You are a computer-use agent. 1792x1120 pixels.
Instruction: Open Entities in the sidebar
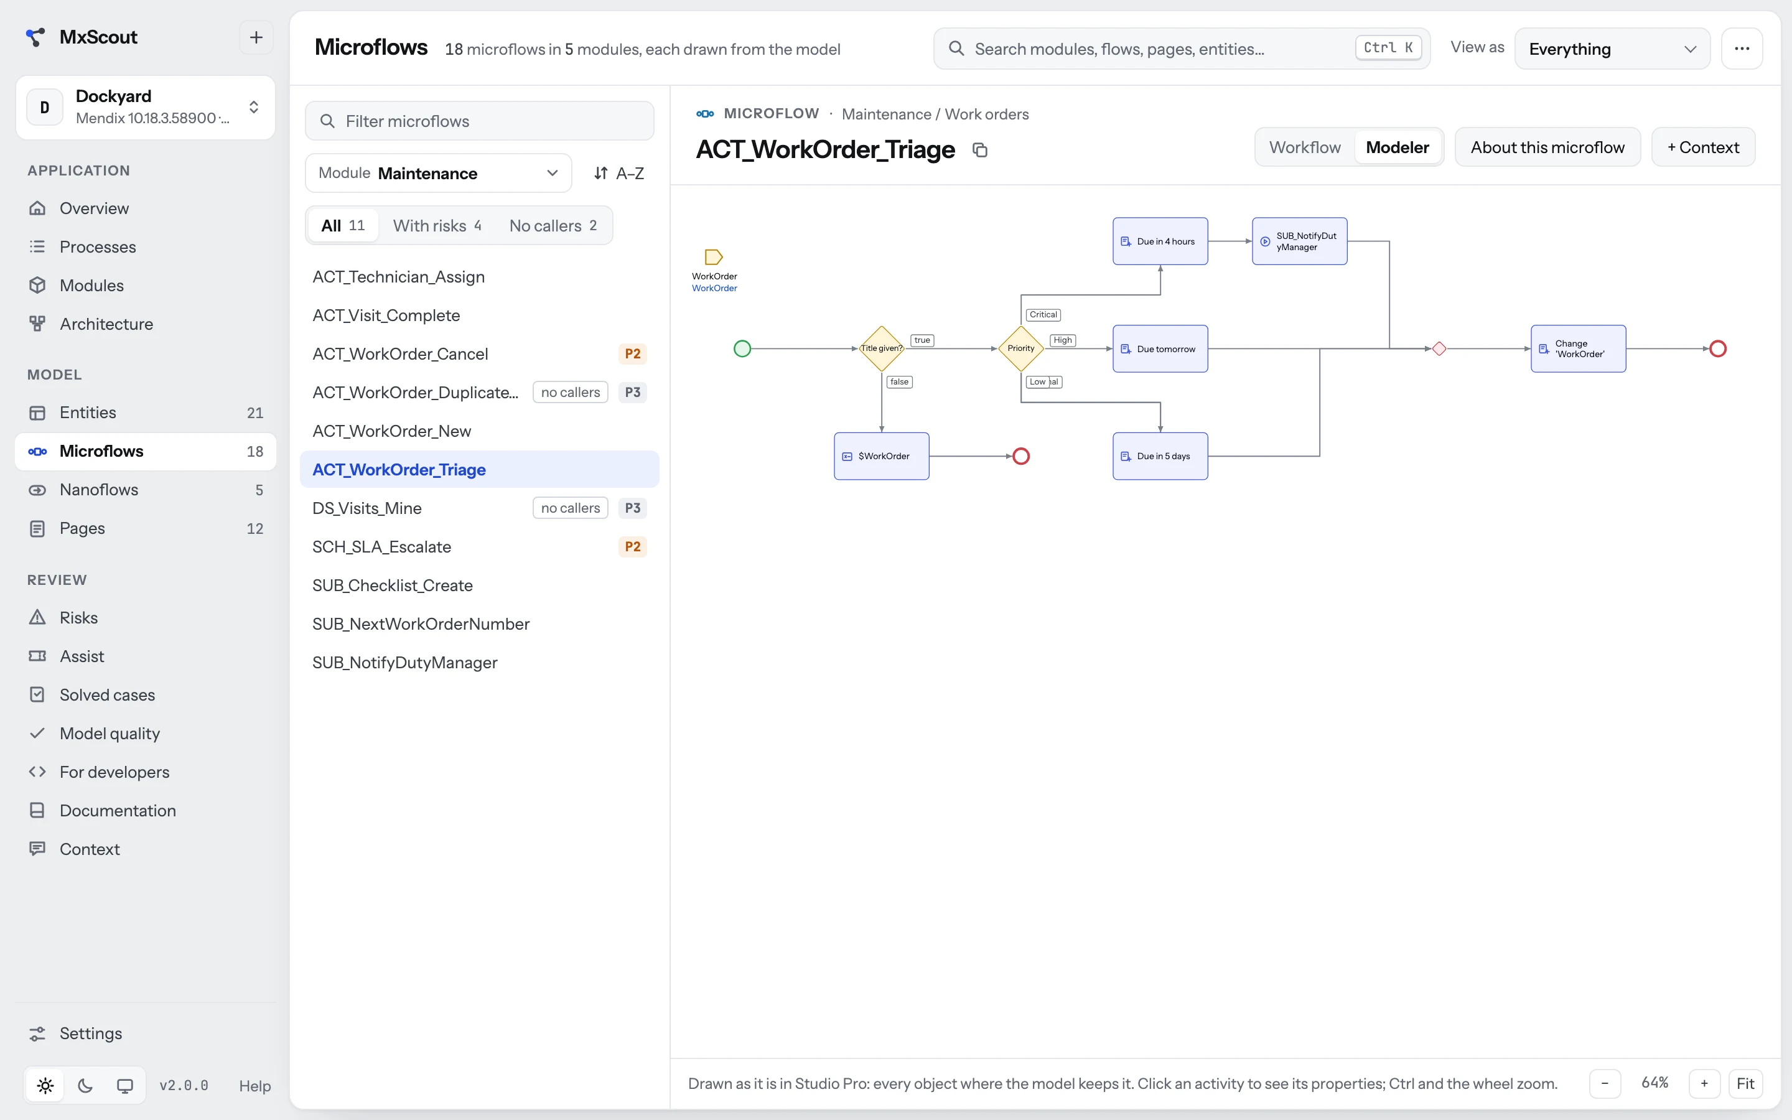click(x=145, y=413)
